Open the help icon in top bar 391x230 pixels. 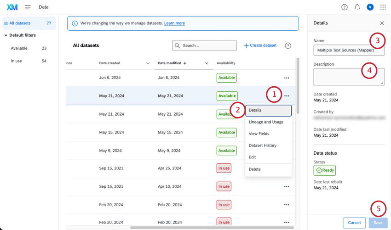[345, 7]
